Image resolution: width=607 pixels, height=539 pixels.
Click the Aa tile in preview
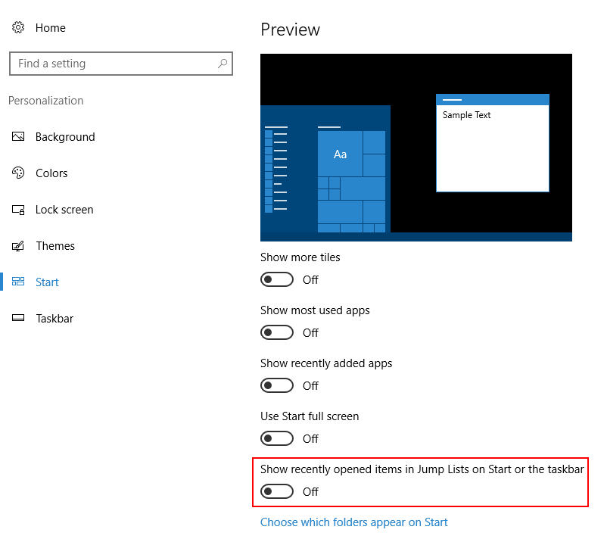[x=340, y=154]
